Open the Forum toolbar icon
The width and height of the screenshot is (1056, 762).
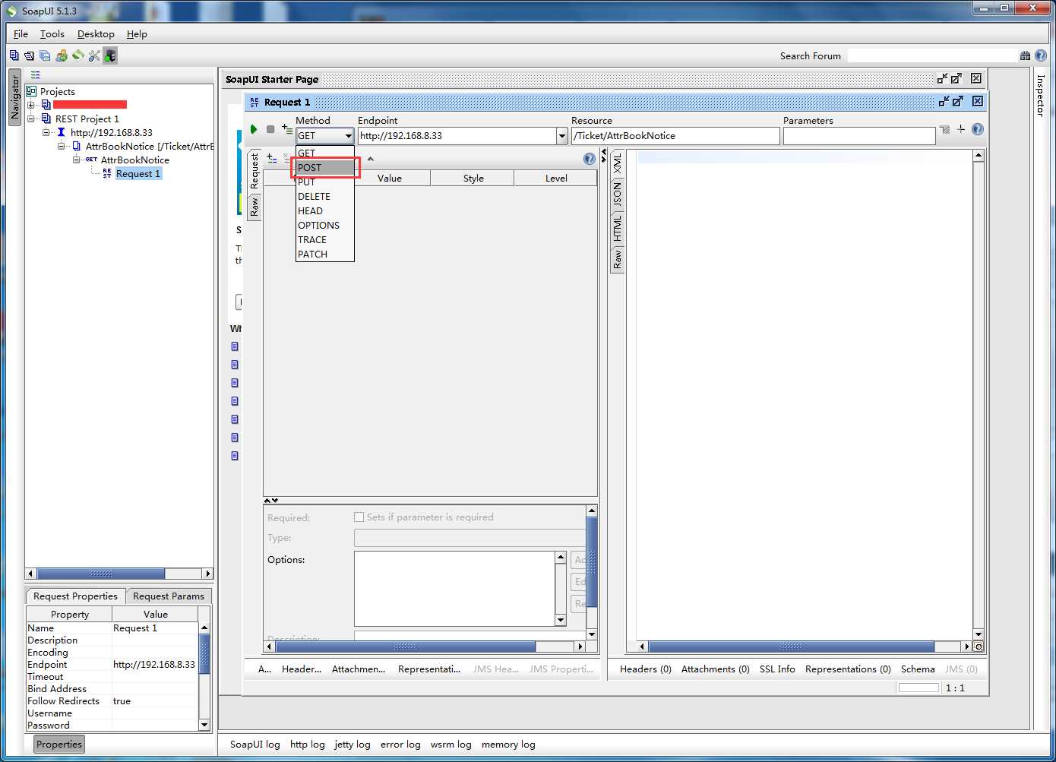62,55
